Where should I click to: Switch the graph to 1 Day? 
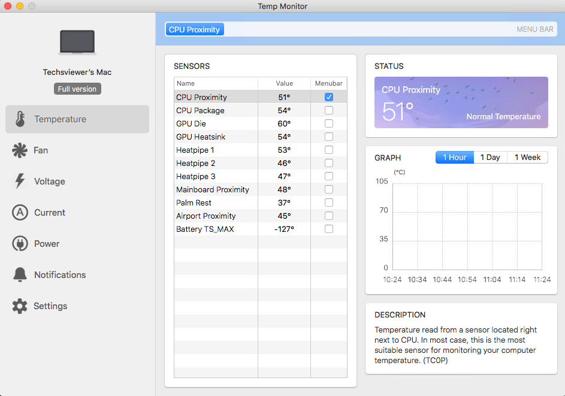click(490, 158)
